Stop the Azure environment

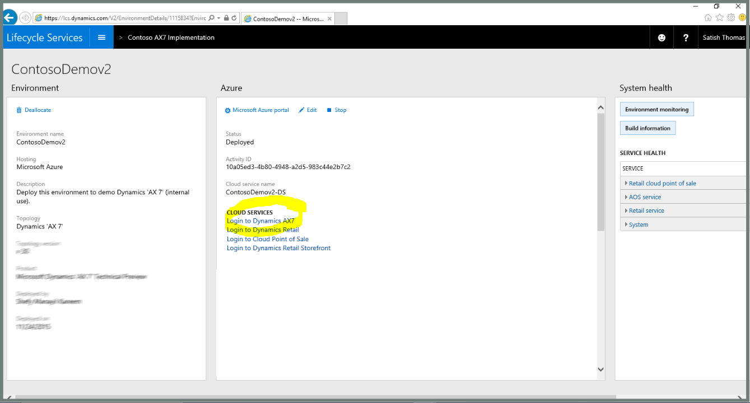pyautogui.click(x=337, y=110)
